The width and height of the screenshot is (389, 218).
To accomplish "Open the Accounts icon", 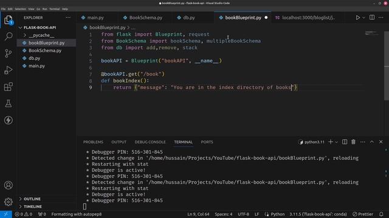I will (8, 185).
